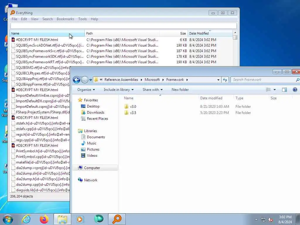The image size is (300, 225).
Task: Select makefile encrypted file icon
Action: tap(13, 162)
